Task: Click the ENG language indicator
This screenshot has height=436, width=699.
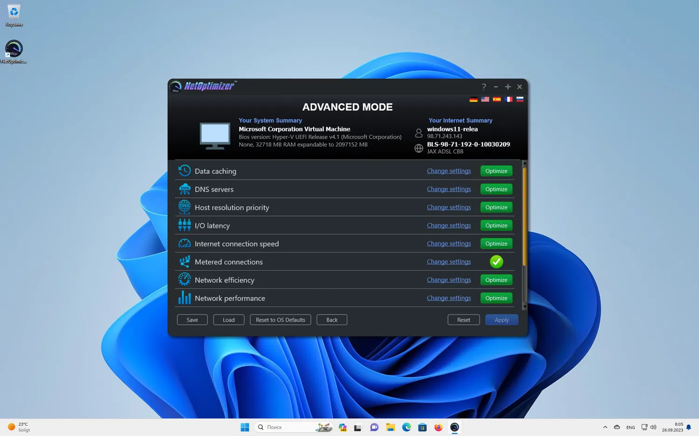Action: click(630, 427)
